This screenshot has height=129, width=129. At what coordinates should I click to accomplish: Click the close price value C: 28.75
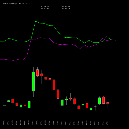click(x=45, y=7)
